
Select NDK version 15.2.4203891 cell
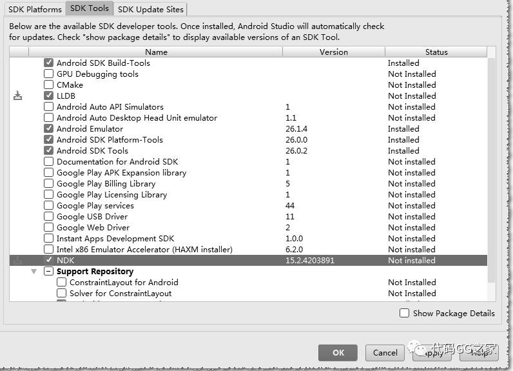(x=310, y=260)
